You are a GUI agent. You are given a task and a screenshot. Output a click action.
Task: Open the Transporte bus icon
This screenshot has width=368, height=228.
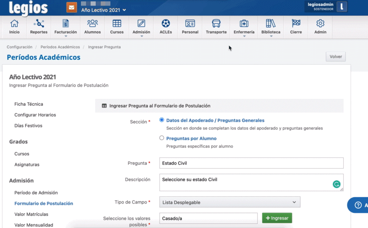point(216,23)
